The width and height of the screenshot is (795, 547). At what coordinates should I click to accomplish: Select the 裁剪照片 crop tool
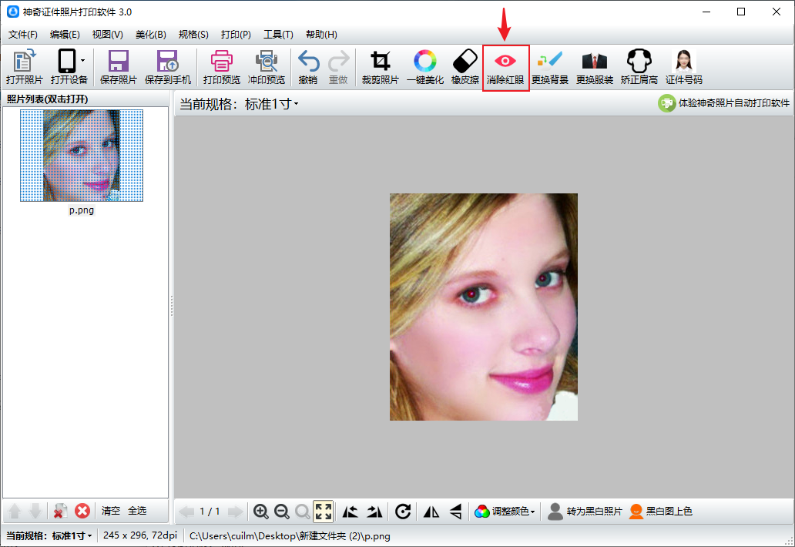click(x=380, y=68)
